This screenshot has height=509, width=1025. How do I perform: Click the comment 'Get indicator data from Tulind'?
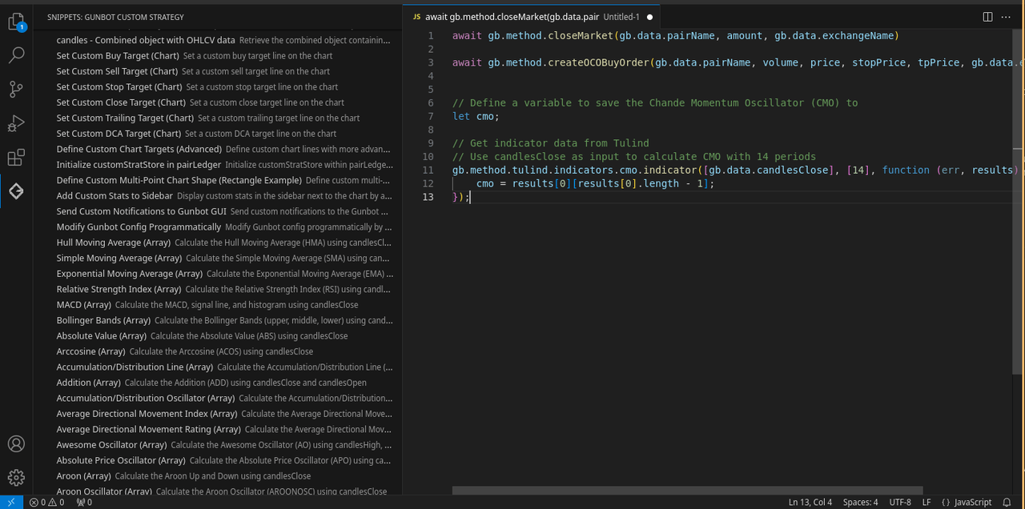point(551,143)
